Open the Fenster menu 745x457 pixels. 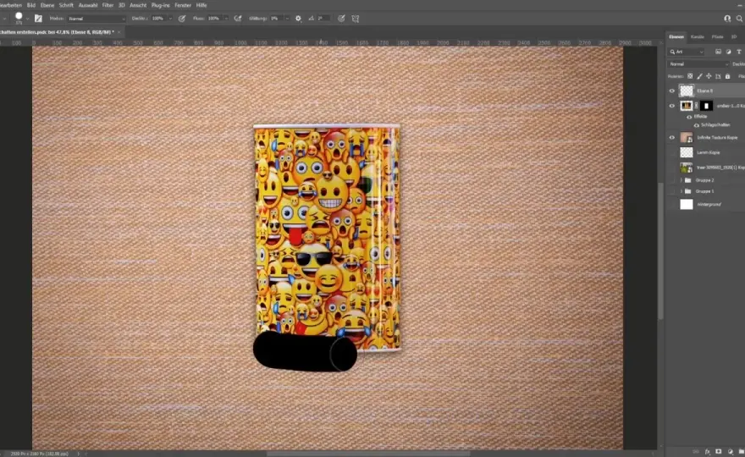click(183, 5)
